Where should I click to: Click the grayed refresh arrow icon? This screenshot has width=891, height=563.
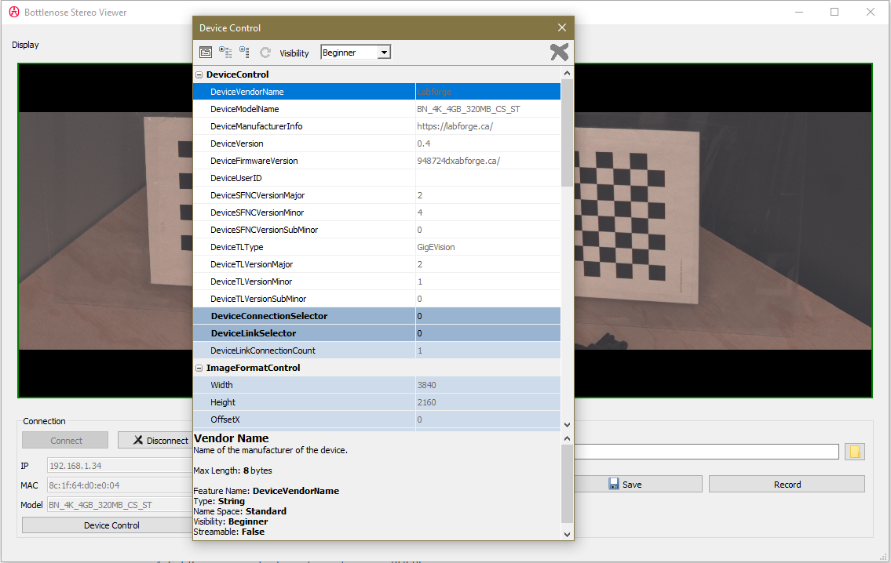[265, 53]
